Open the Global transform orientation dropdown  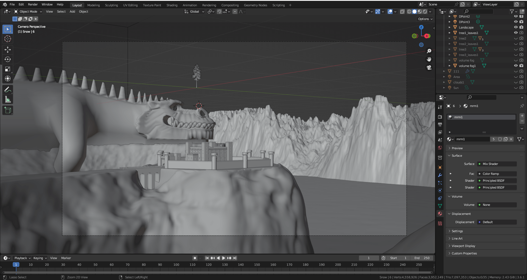[x=194, y=12]
